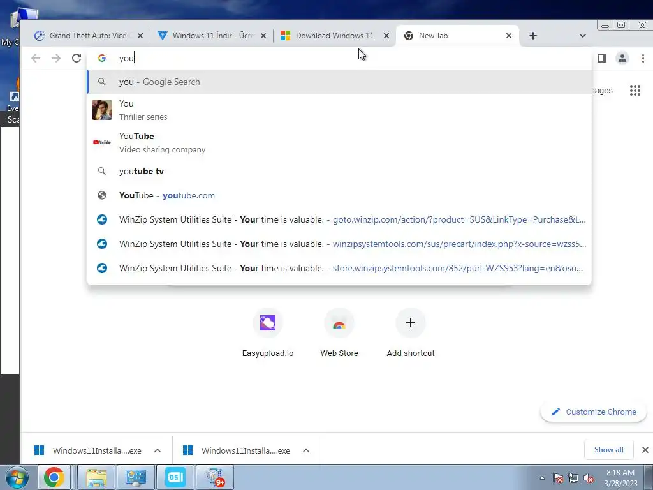653x490 pixels.
Task: Click the clock showing 8:18 AM
Action: tap(620, 478)
